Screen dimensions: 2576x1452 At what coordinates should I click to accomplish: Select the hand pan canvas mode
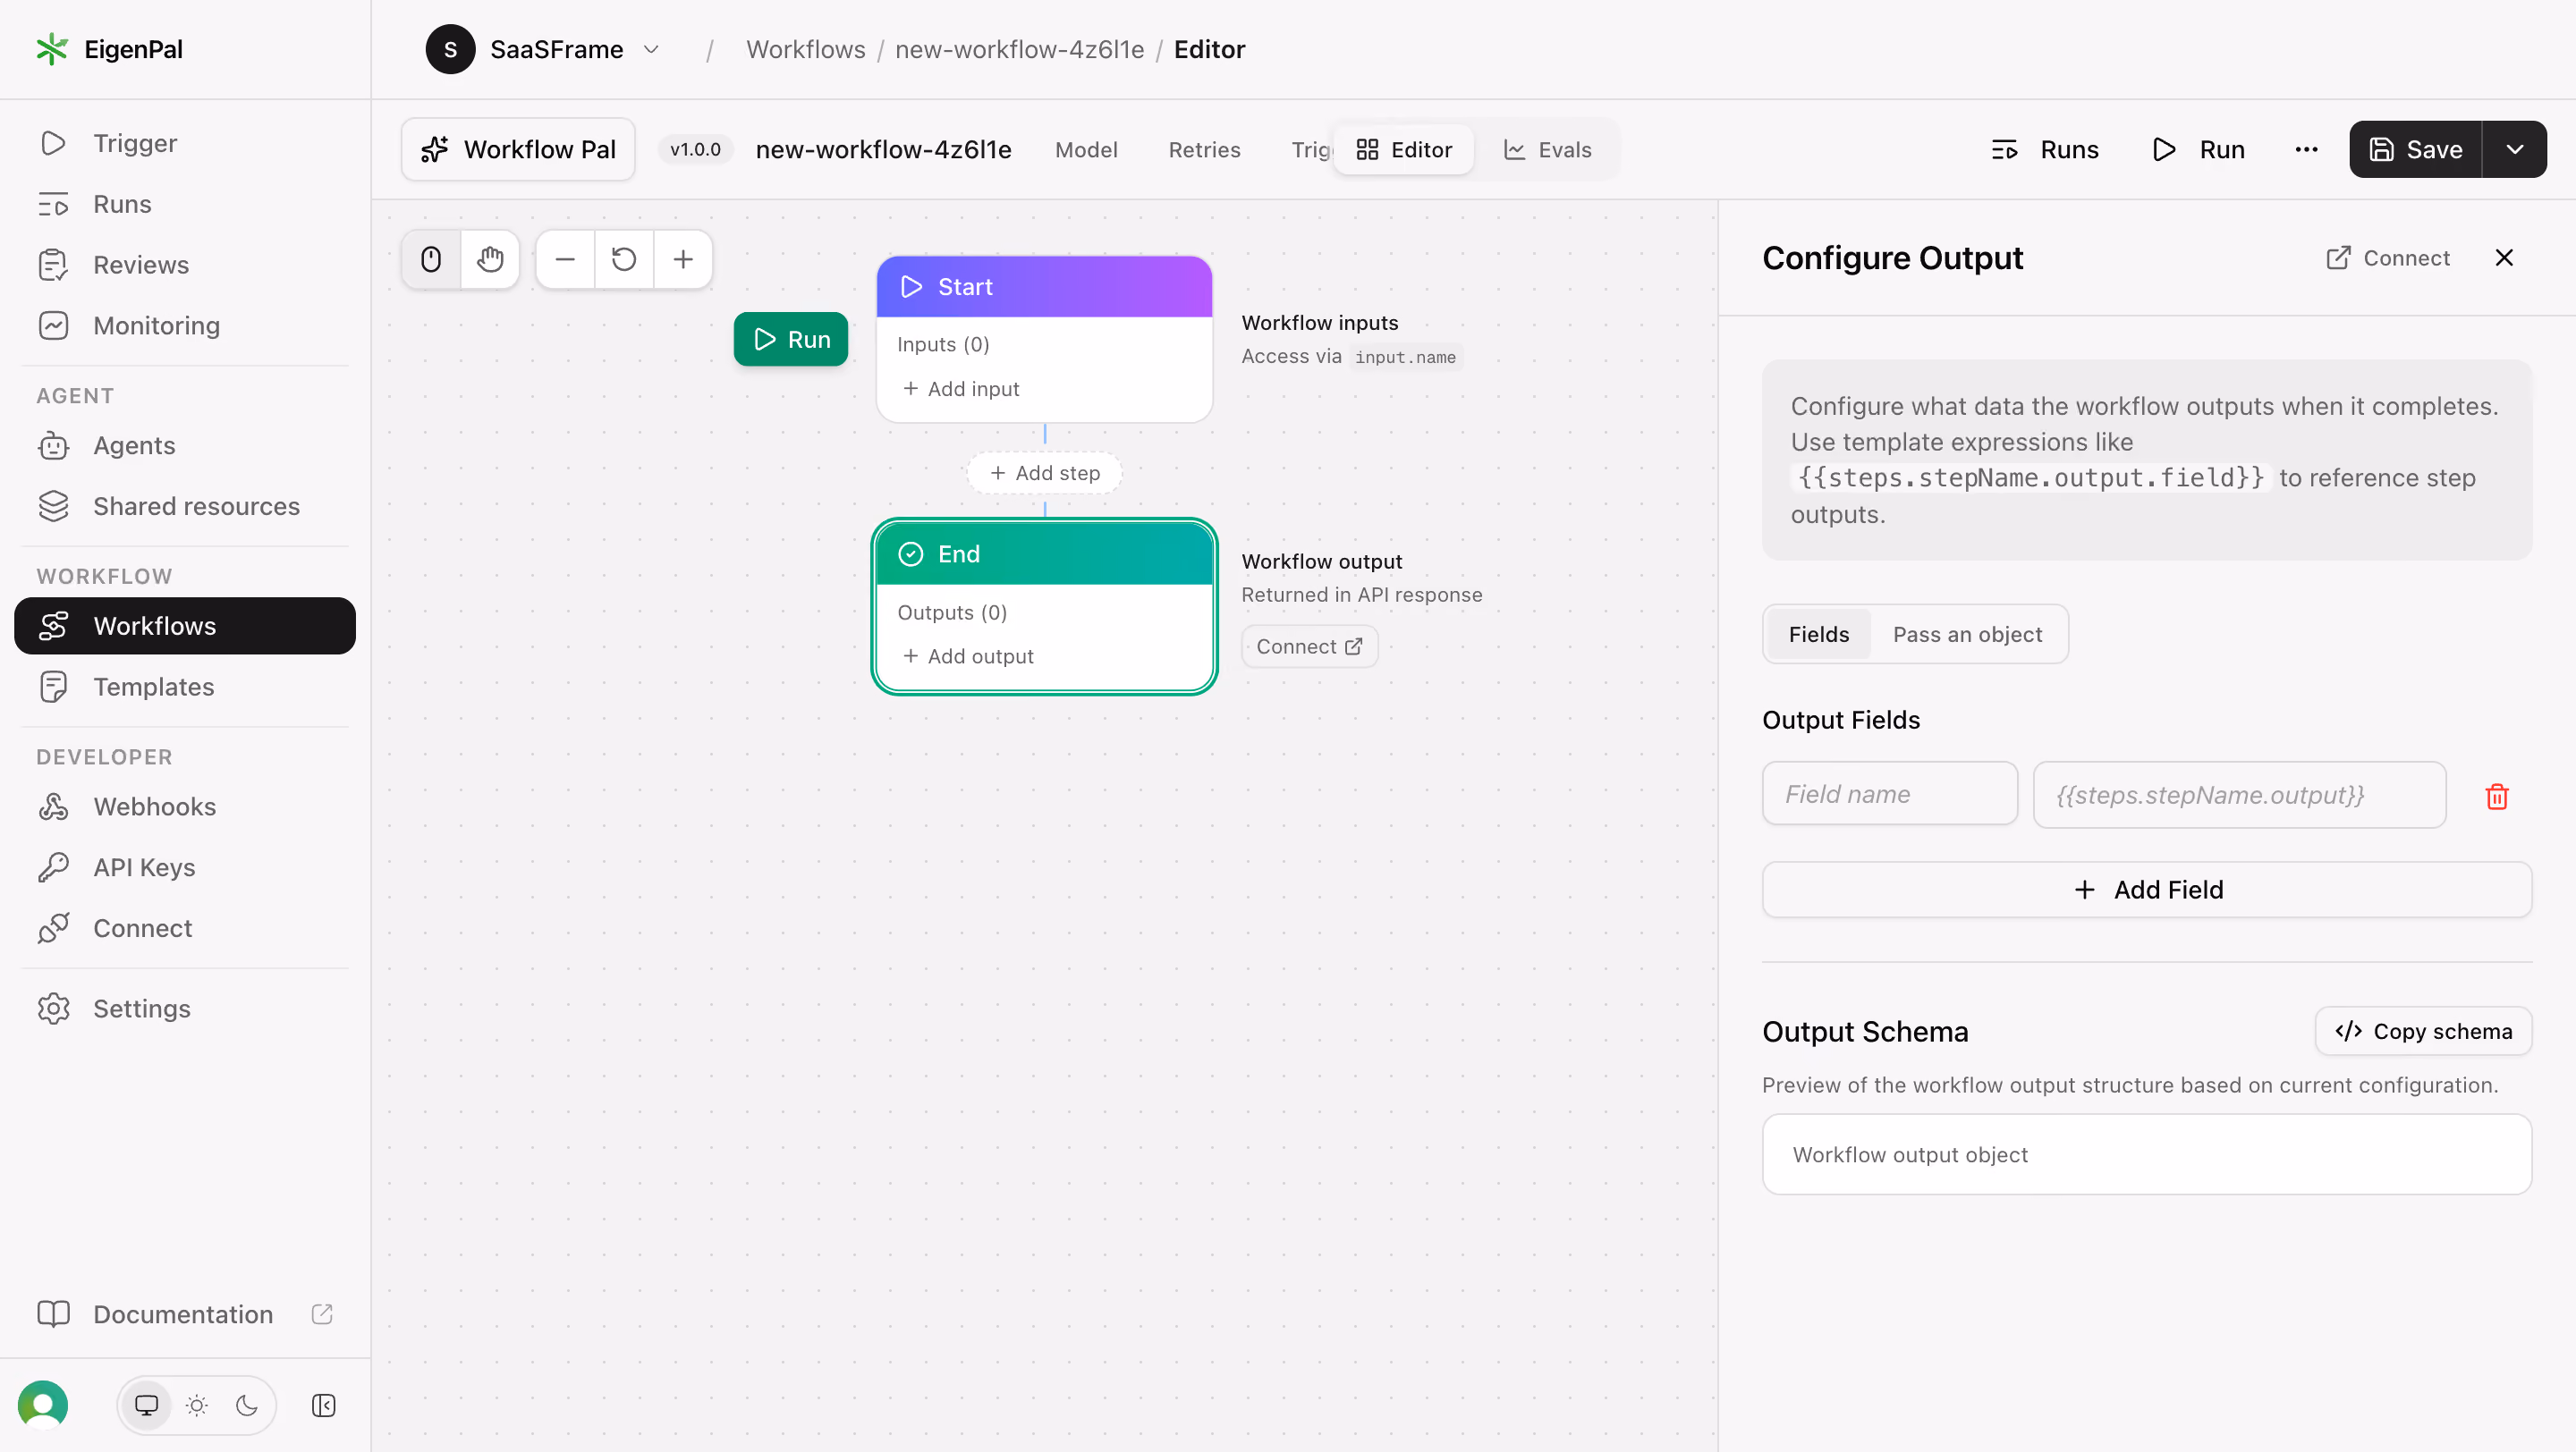[490, 260]
